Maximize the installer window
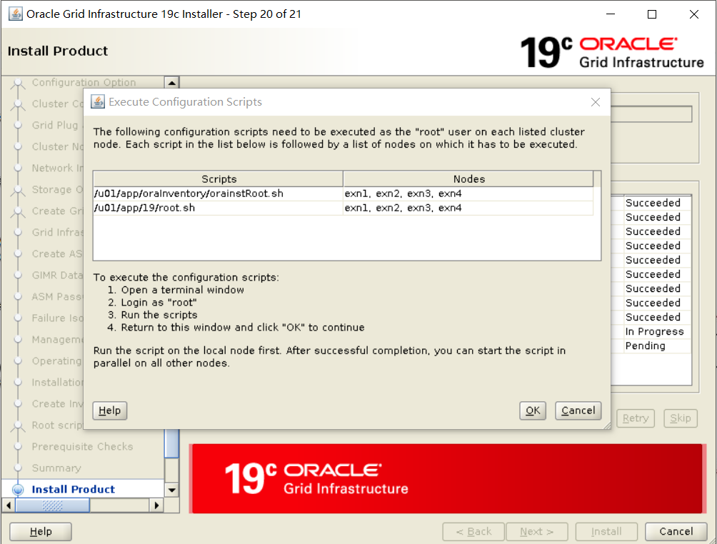This screenshot has width=717, height=544. [652, 14]
